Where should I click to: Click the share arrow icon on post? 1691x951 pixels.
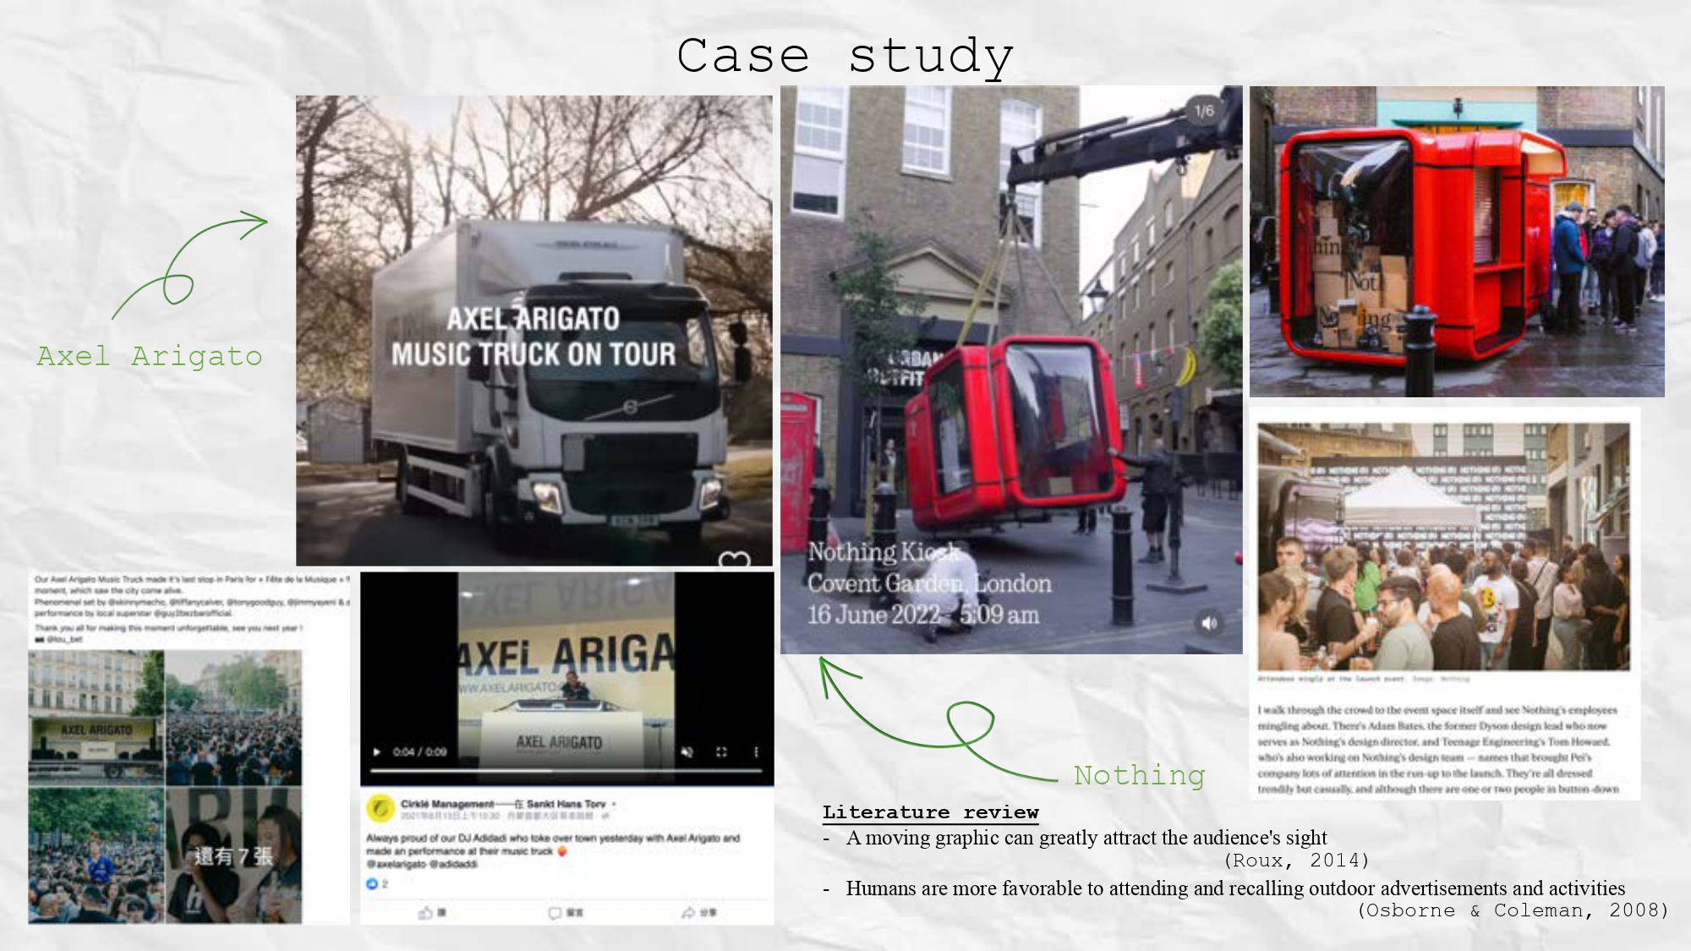point(689,913)
